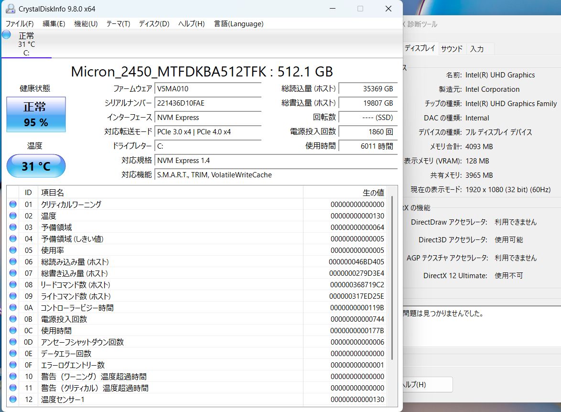Click the 31 °C temperature button

[x=36, y=166]
